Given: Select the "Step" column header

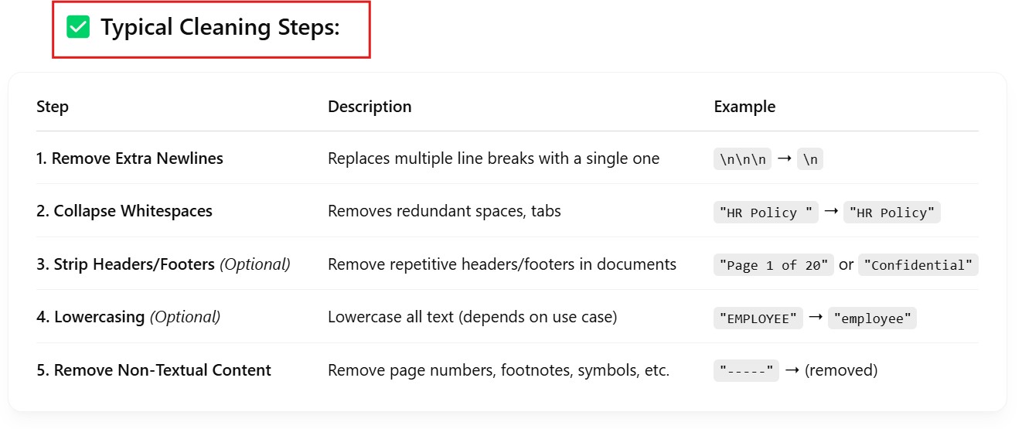Looking at the screenshot, I should tap(53, 107).
